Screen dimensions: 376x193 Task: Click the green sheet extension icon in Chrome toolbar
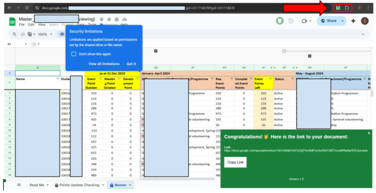click(x=338, y=8)
